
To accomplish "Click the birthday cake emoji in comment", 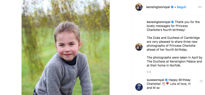I will point(163,84).
